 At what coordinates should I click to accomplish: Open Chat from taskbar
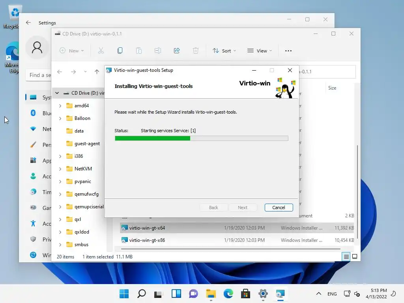coord(193,294)
